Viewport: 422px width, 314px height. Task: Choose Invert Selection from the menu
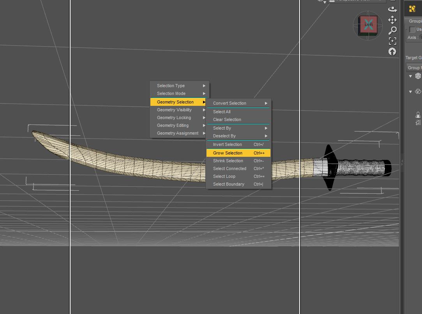click(227, 144)
